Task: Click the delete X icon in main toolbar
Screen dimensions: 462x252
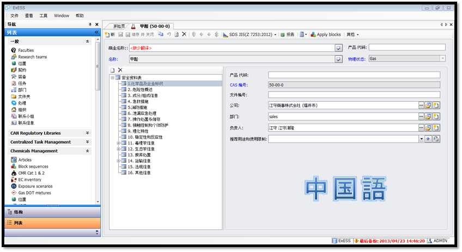Action: 184,34
